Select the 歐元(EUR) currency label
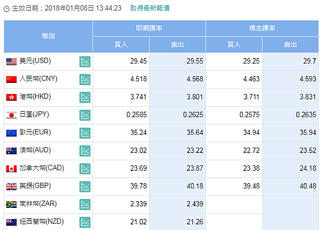Viewport: 331px width, 230px height. tap(35, 132)
